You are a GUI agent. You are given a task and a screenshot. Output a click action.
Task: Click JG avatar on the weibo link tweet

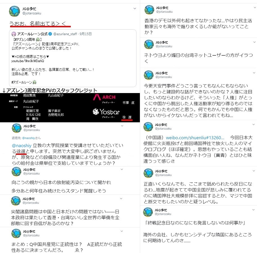point(148,127)
